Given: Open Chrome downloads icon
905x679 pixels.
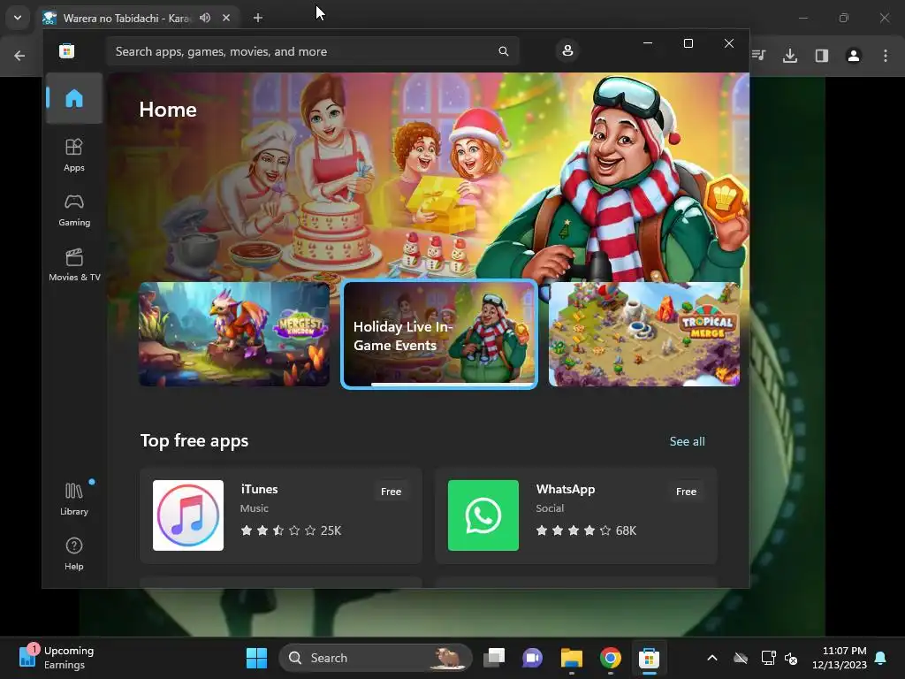Looking at the screenshot, I should (x=790, y=56).
